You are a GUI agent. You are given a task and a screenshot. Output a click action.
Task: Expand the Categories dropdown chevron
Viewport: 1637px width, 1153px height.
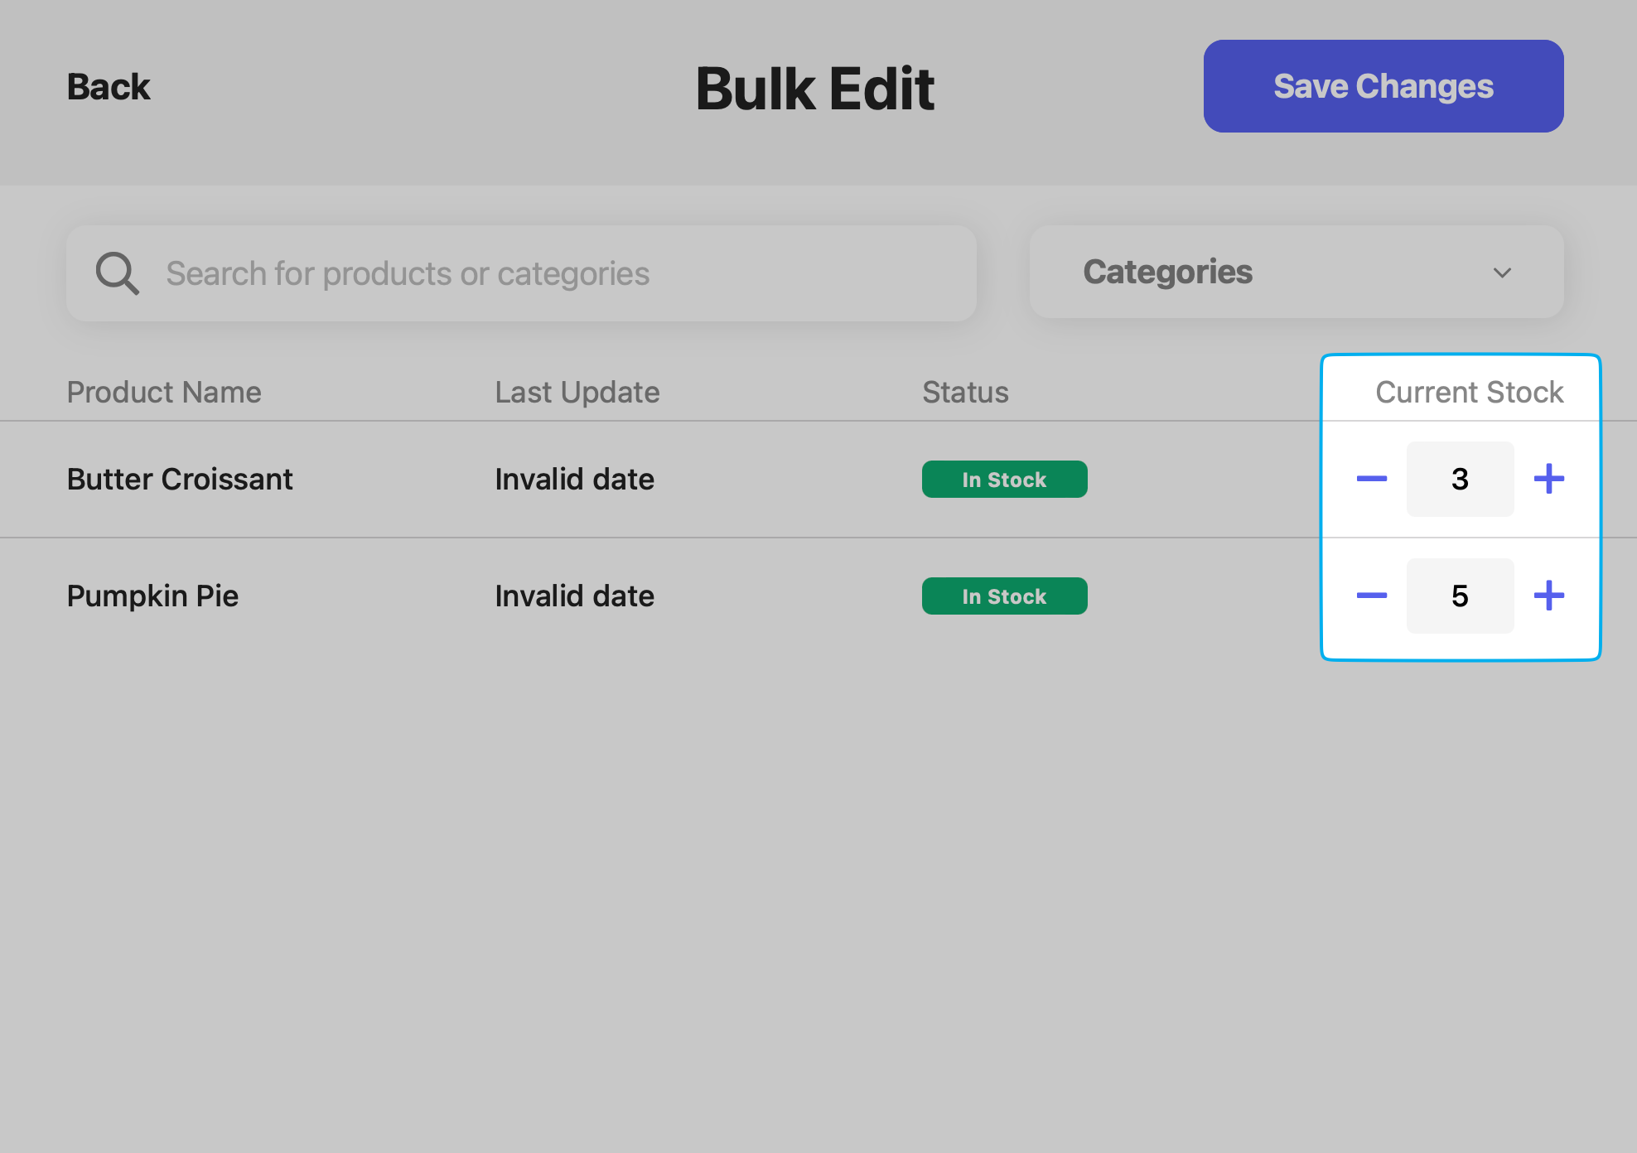(1502, 273)
